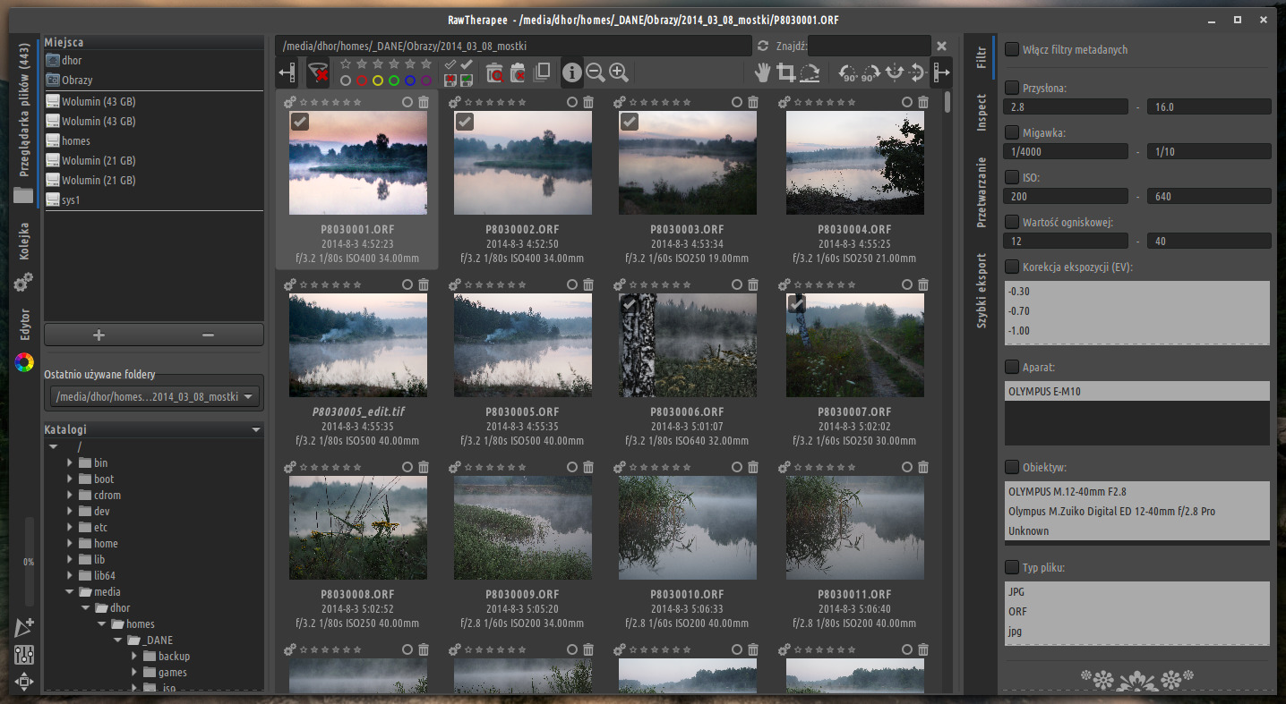1286x704 pixels.
Task: Open the dhor home place in Miejsca
Action: click(153, 61)
